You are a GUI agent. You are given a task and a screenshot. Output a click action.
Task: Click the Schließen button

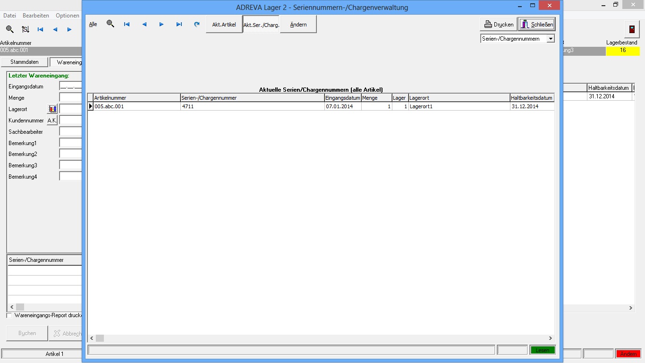pos(536,24)
